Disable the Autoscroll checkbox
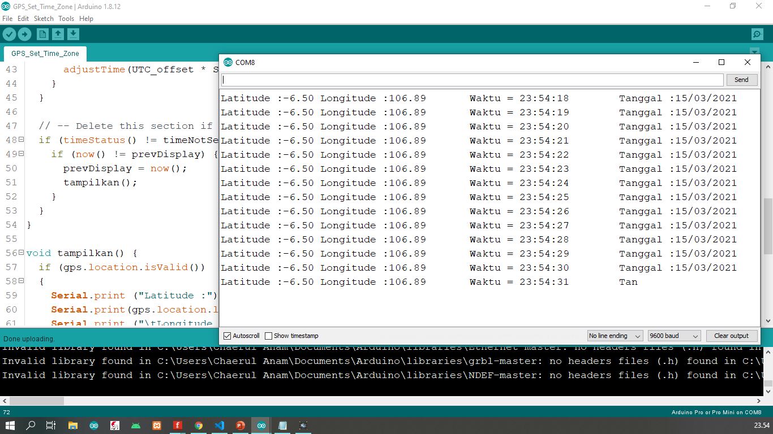 (226, 336)
